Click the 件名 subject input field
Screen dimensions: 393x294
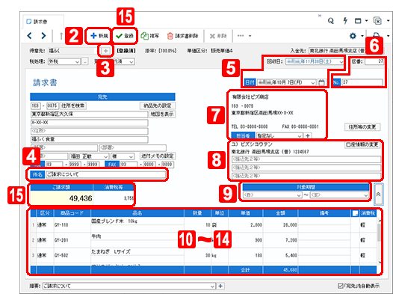[105, 174]
